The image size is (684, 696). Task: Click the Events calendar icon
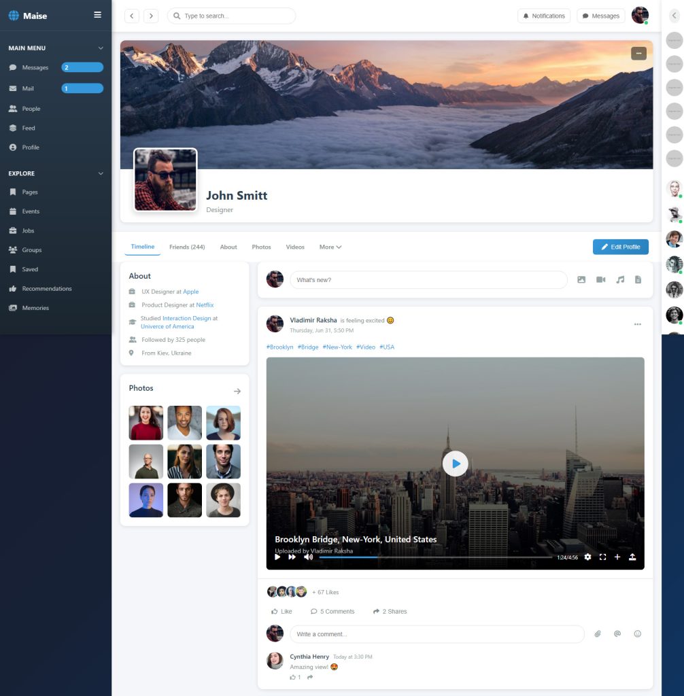pyautogui.click(x=13, y=211)
